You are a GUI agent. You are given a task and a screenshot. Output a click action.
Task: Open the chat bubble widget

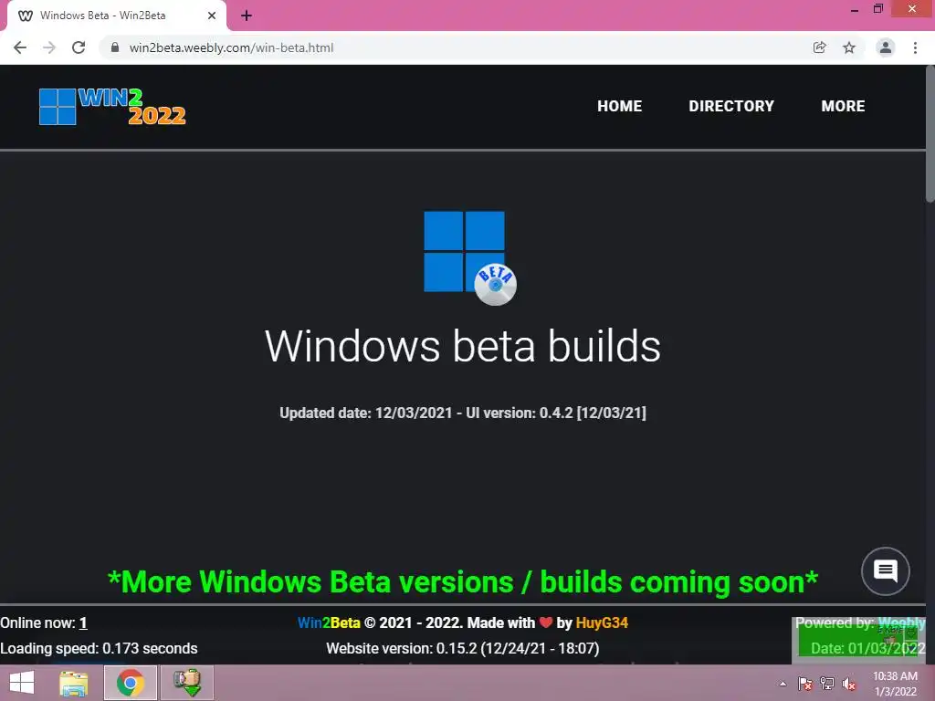[886, 571]
